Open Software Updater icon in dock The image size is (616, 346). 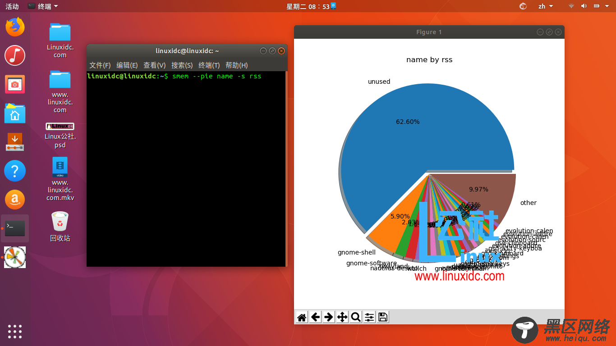15,142
